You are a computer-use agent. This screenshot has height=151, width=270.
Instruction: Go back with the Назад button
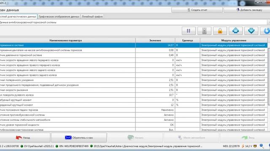(x=25, y=138)
